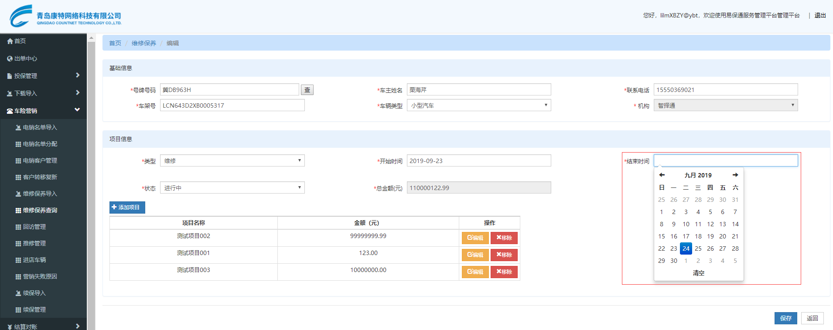Click the 返回 button
833x330 pixels.
pyautogui.click(x=812, y=318)
